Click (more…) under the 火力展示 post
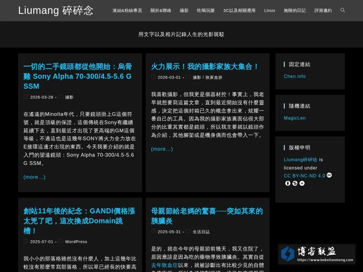Viewport: 363px width, 272px height. point(162,149)
